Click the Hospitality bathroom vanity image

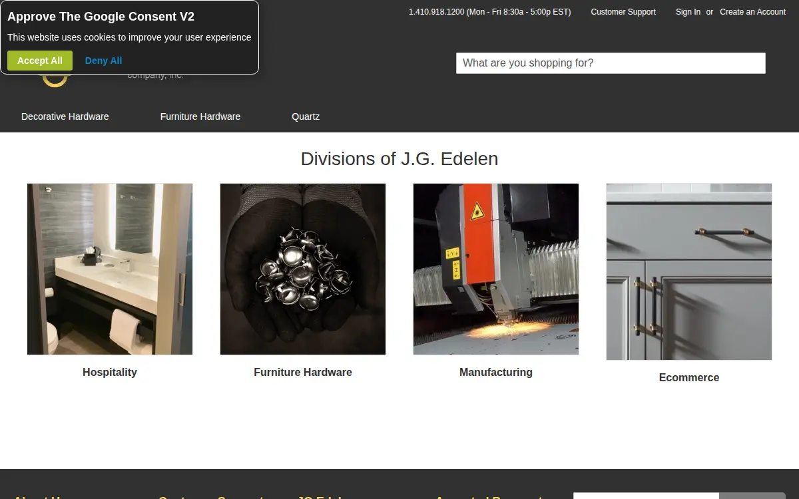(x=110, y=269)
